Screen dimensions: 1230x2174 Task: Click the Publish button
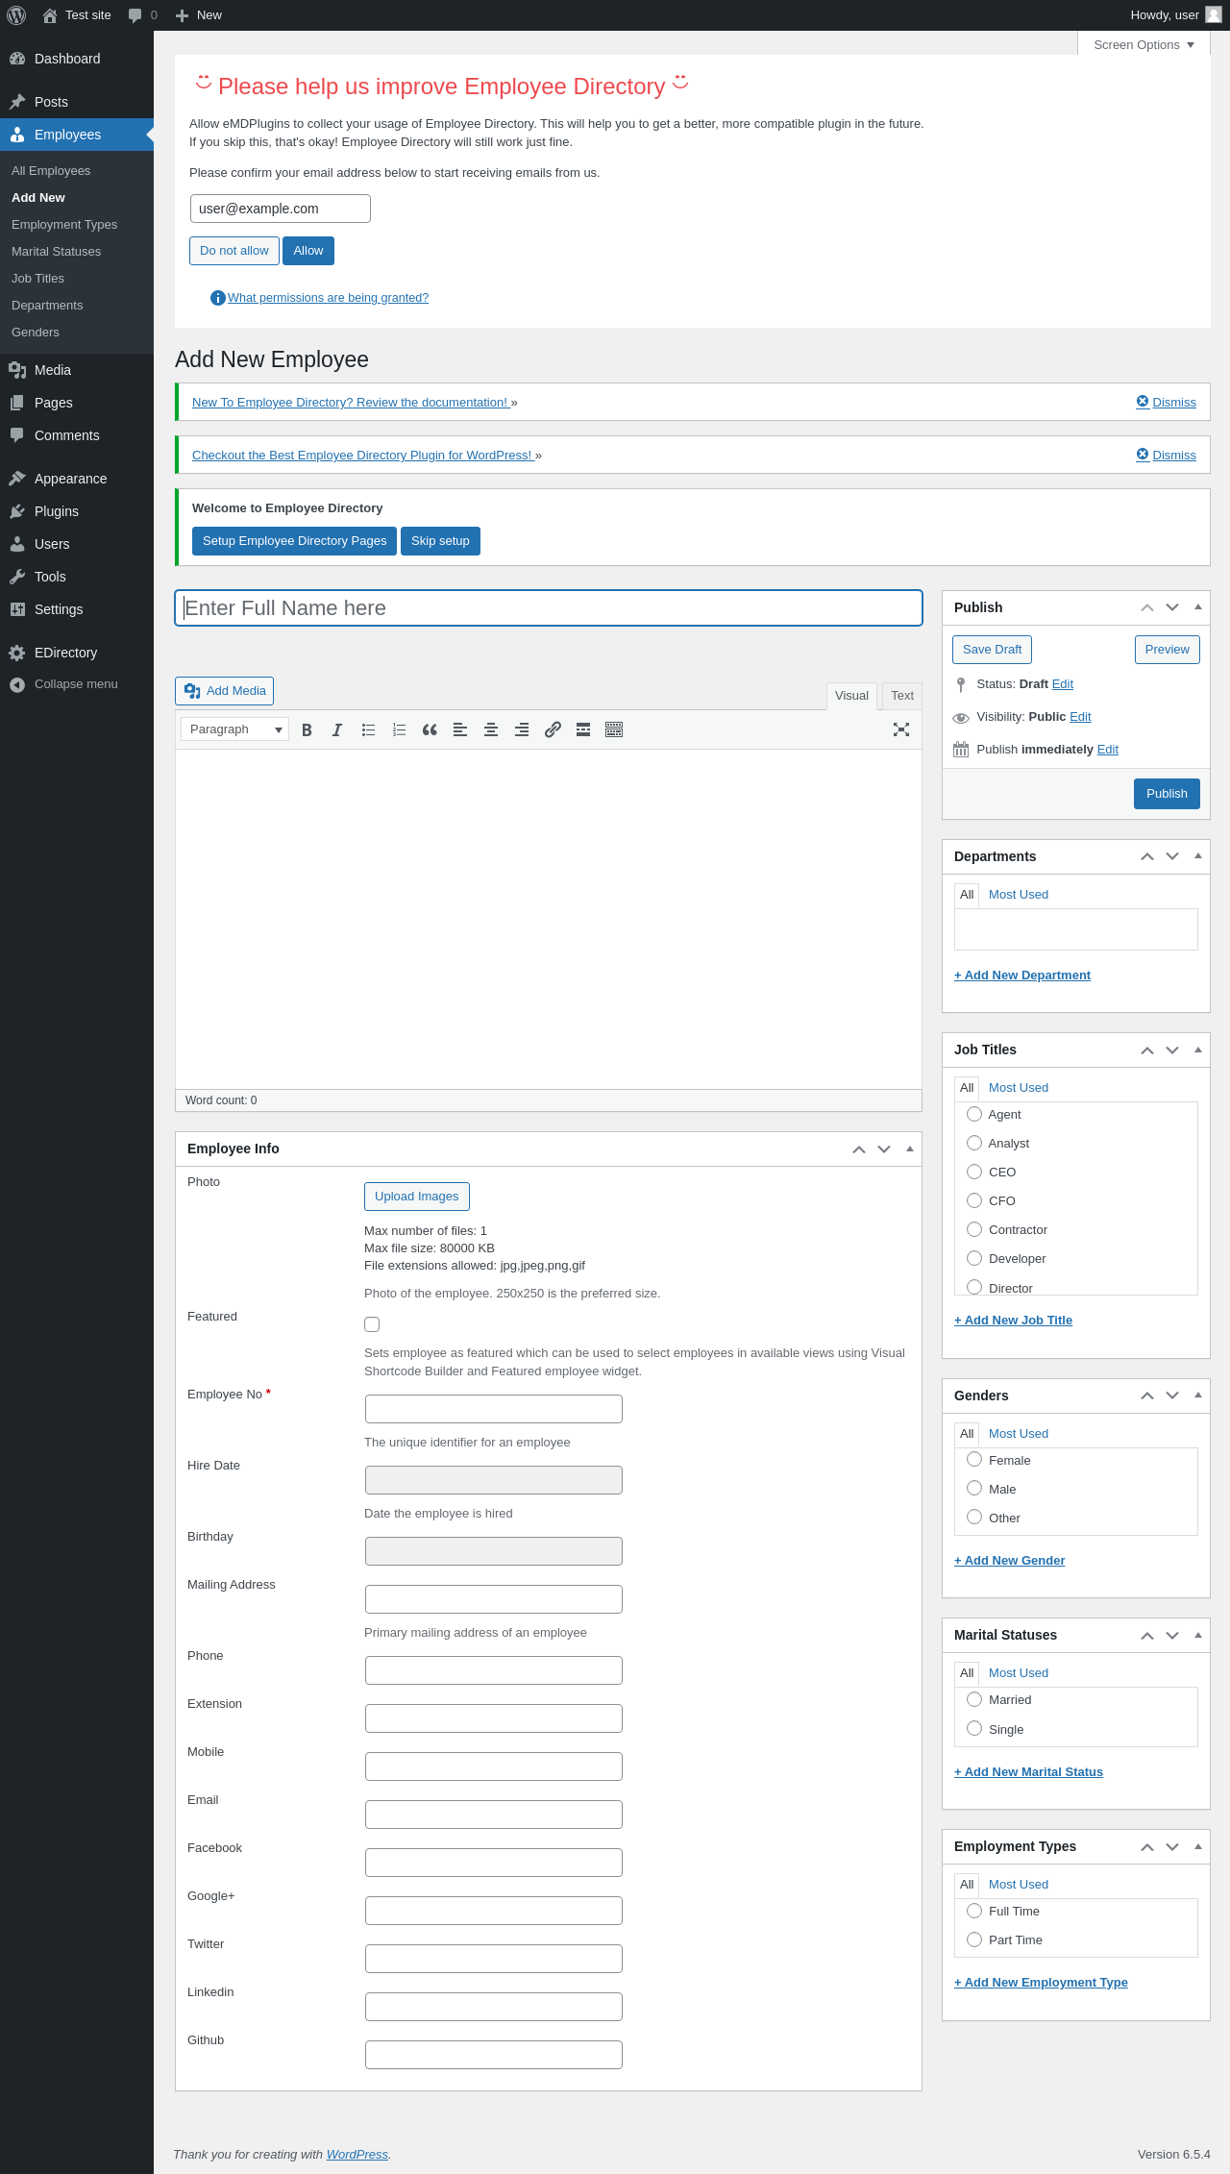pyautogui.click(x=1167, y=794)
